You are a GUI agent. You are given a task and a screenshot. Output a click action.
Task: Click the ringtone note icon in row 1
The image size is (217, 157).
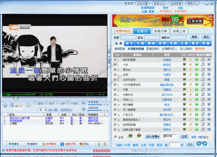tap(203, 60)
